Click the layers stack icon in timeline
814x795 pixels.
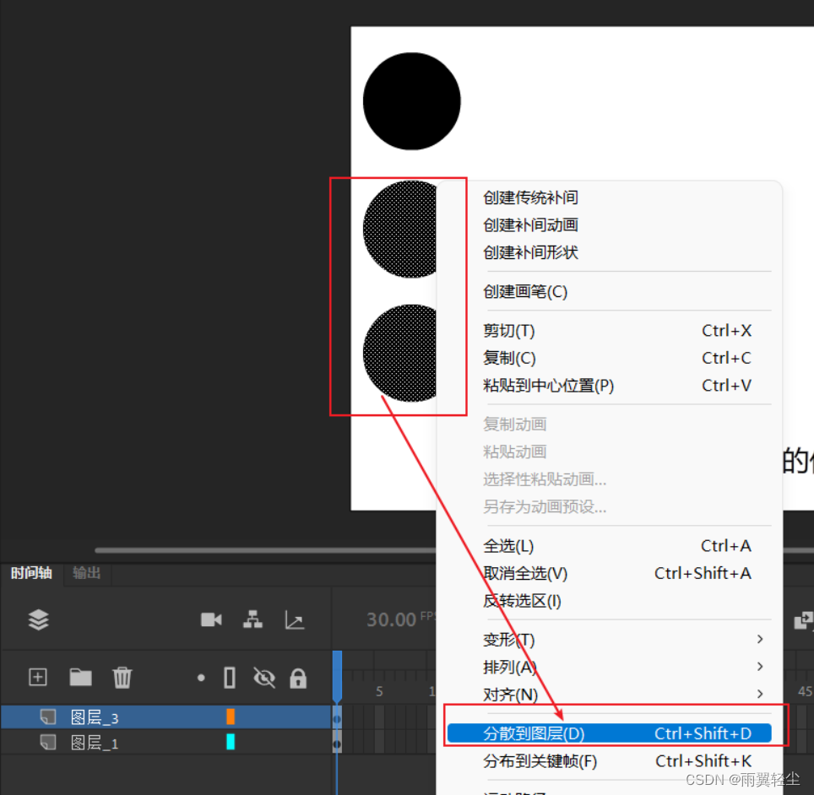[x=39, y=620]
